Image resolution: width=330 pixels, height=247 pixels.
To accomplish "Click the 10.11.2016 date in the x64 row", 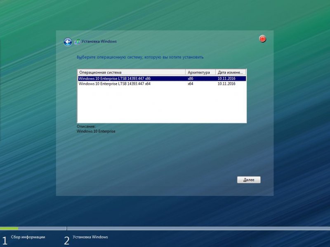I will click(x=226, y=84).
